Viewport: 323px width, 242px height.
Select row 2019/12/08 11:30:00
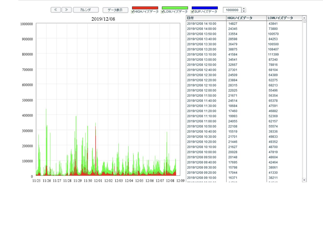pos(244,106)
